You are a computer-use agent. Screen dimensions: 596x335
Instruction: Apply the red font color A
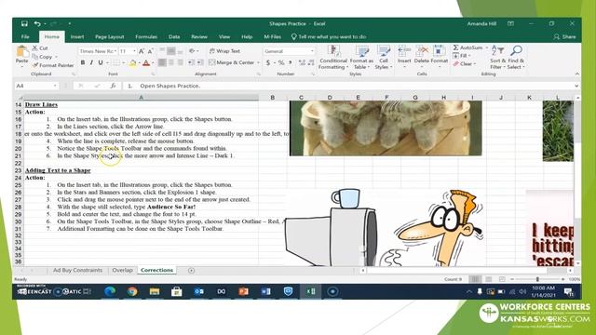(x=146, y=63)
